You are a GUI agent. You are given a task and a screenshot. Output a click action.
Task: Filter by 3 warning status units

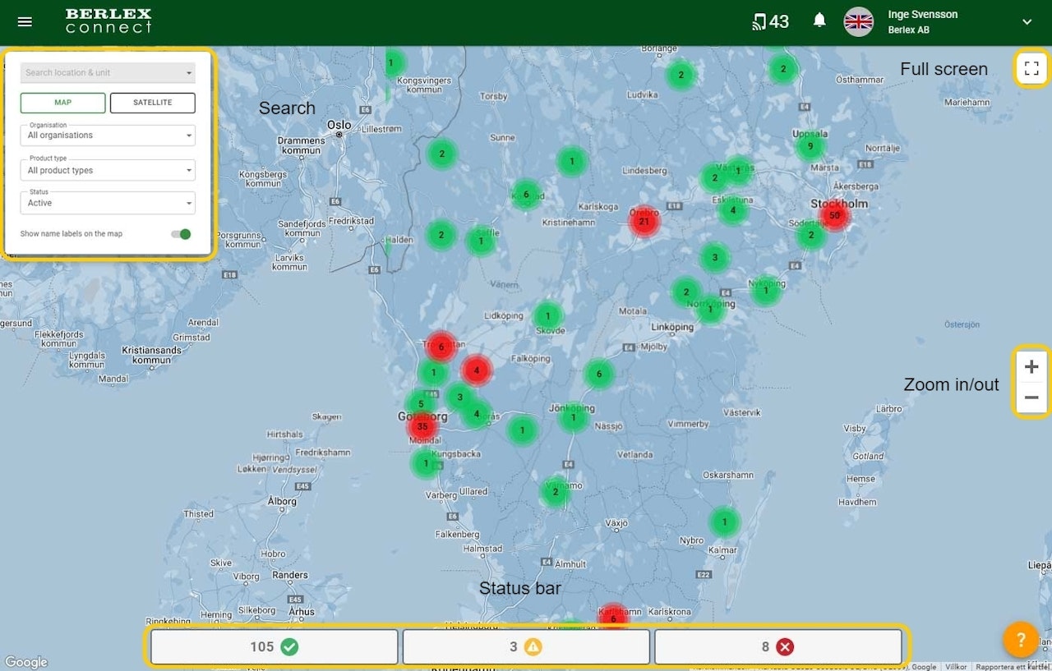525,647
